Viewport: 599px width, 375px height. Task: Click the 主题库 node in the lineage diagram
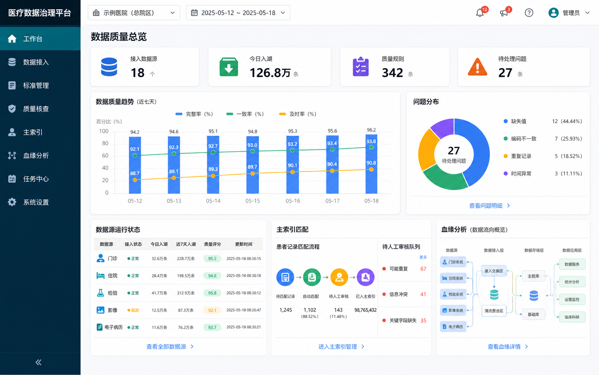point(533,276)
